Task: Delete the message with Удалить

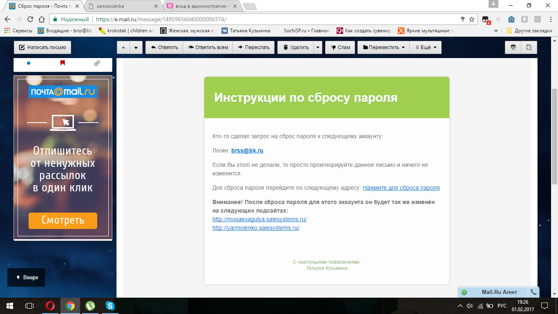Action: coord(296,47)
